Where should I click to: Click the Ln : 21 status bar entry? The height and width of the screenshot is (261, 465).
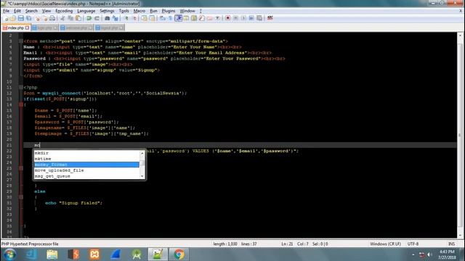pos(287,244)
